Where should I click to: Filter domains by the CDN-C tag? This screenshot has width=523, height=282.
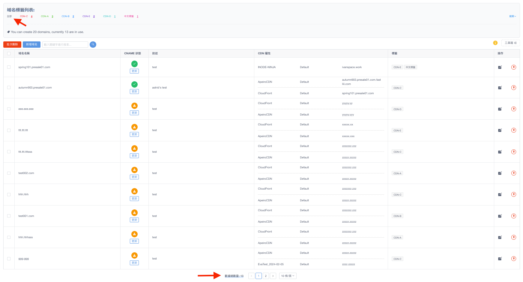(x=24, y=16)
